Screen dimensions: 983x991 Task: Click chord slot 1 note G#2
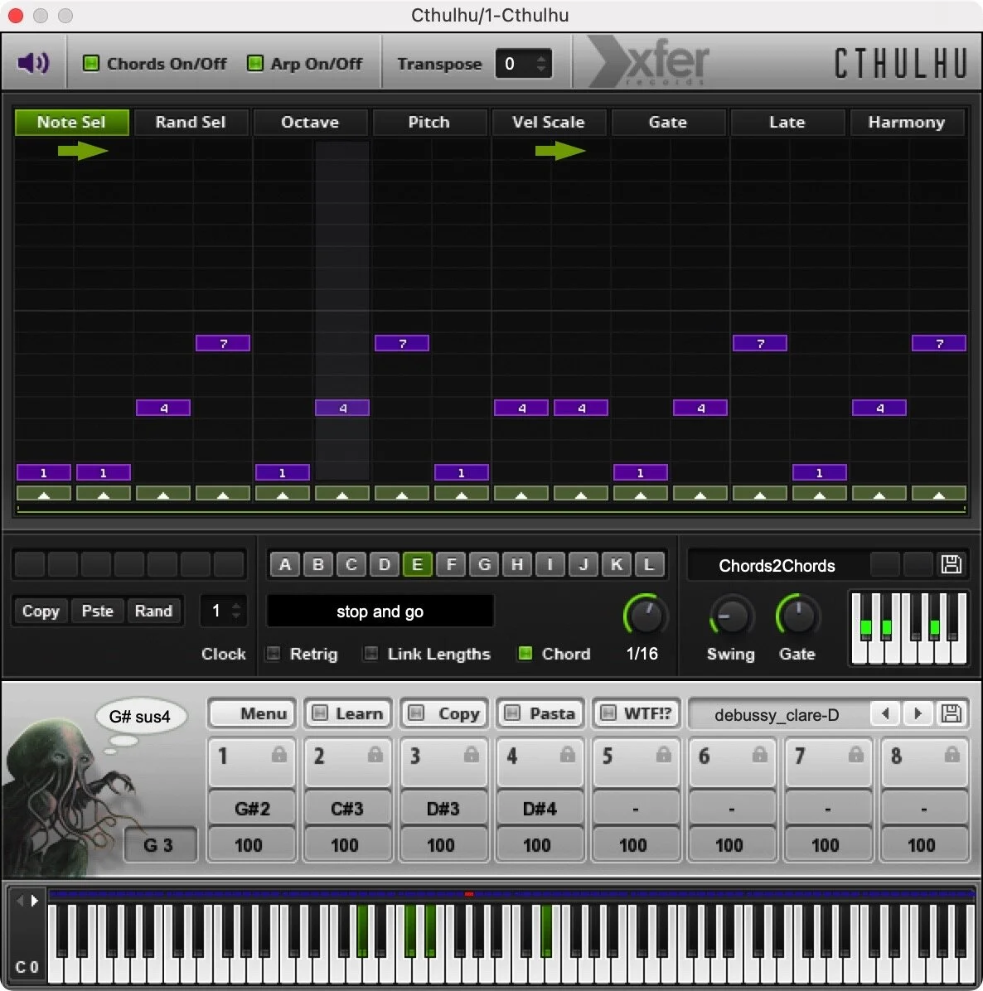pos(252,809)
